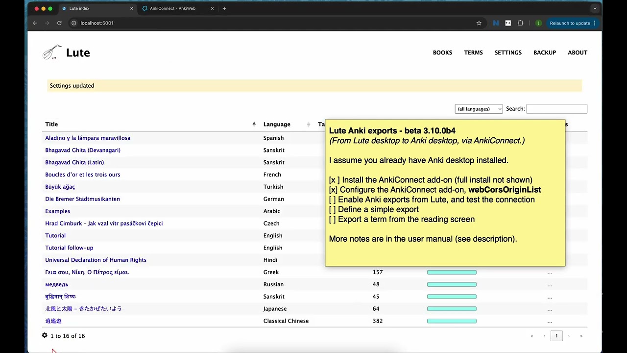Click 'Relaunch to update' button
627x353 pixels.
[x=573, y=23]
